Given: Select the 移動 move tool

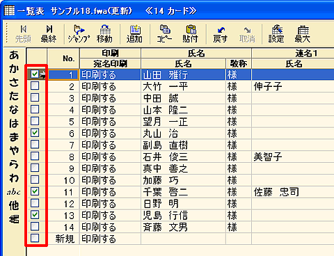Looking at the screenshot, I should (105, 34).
